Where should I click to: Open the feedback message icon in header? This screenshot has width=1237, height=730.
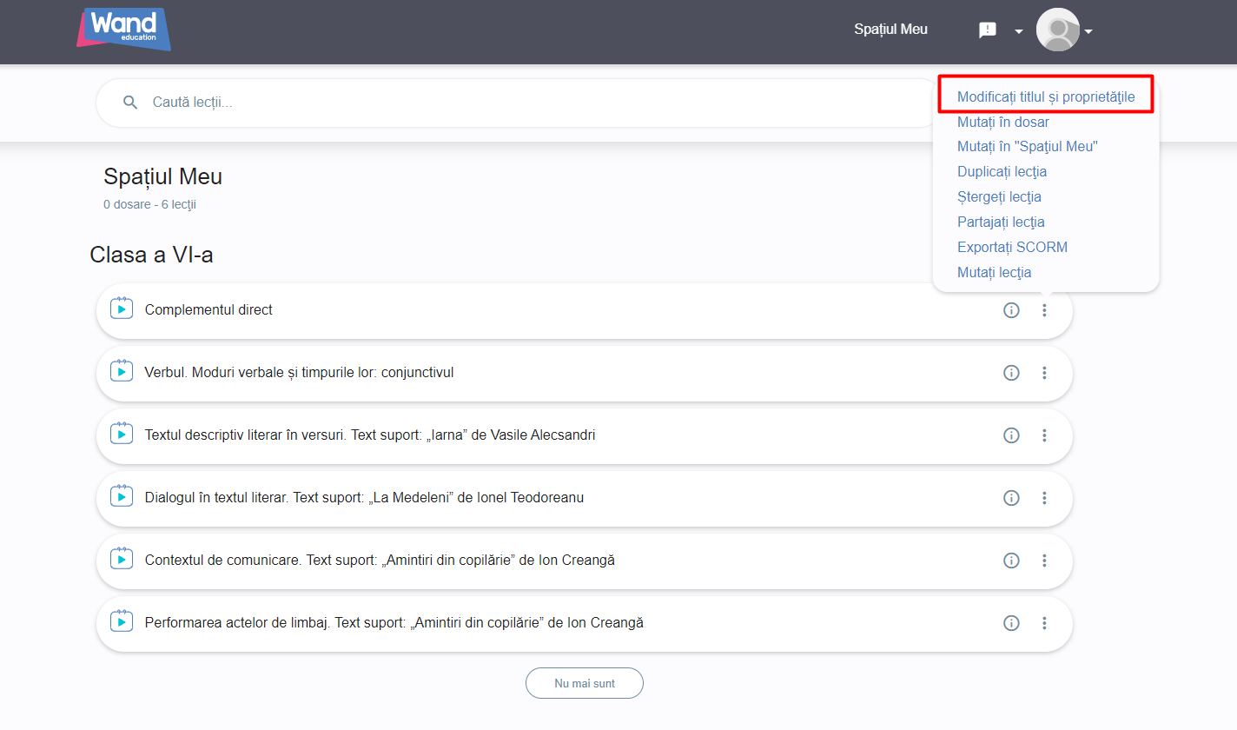tap(988, 30)
